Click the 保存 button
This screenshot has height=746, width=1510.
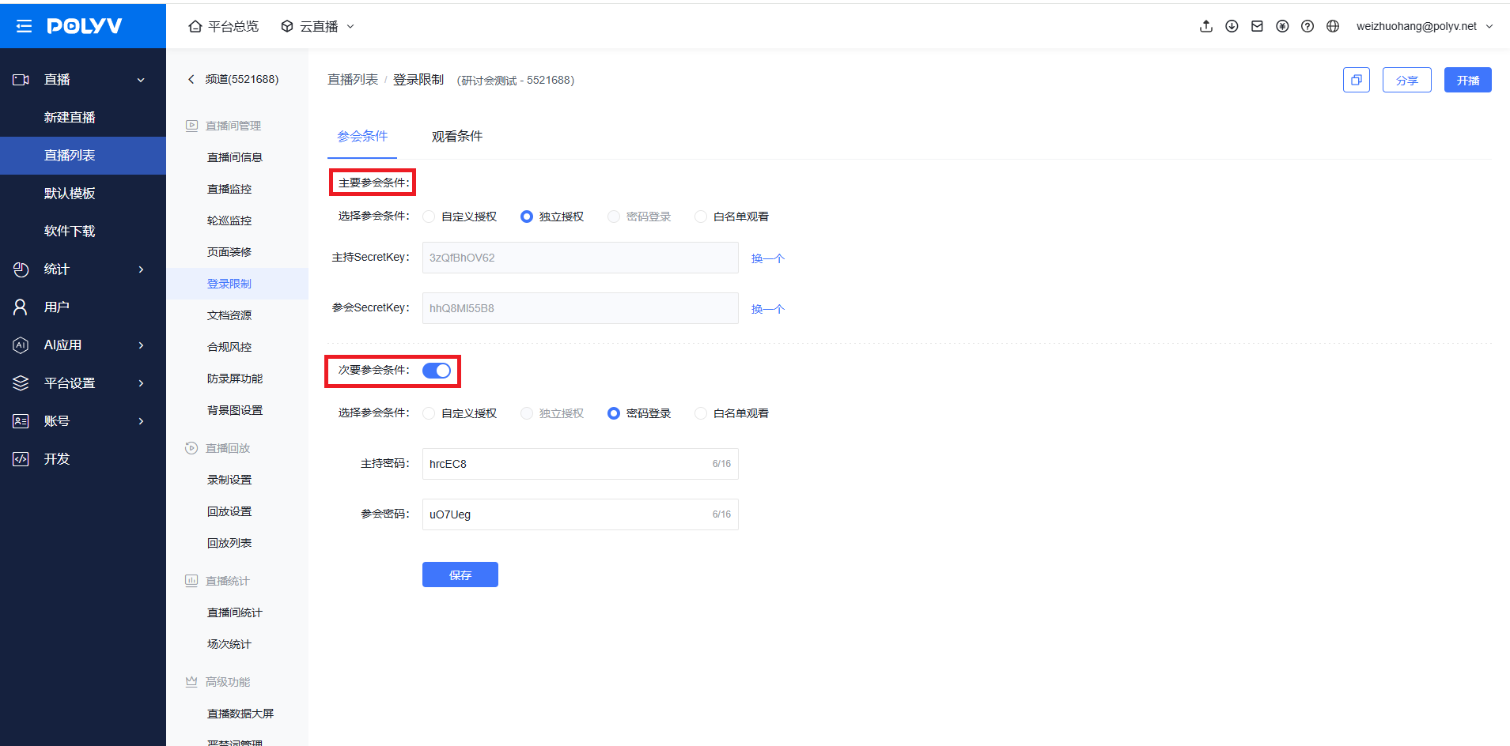coord(460,575)
